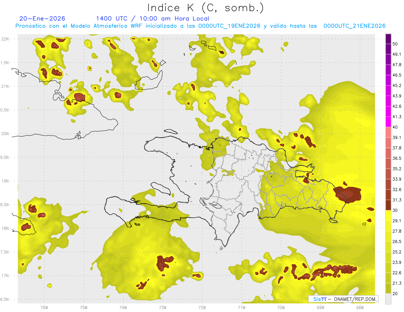The image size is (404, 312).
Task: Click the color bar value '47.8'
Action: [x=397, y=65]
